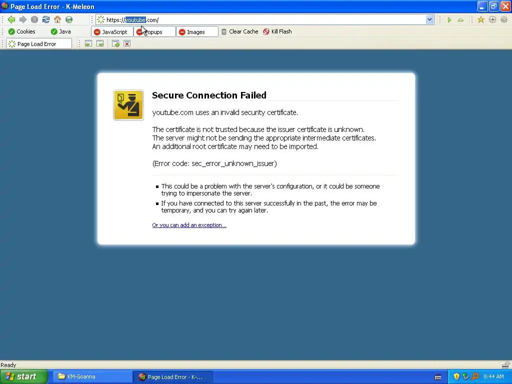
Task: Click 'Or you can add an exception…' link
Action: point(189,225)
